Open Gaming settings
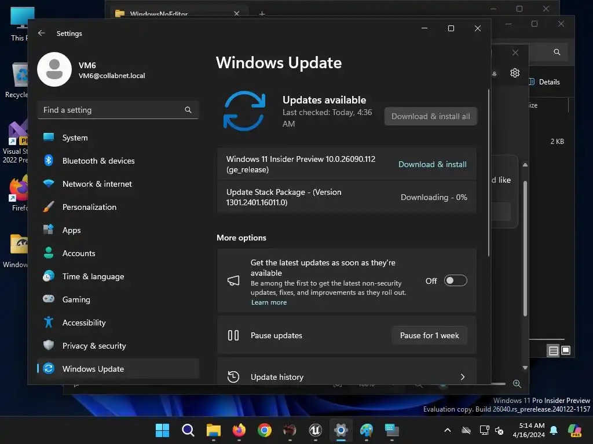593x444 pixels. (x=118, y=299)
